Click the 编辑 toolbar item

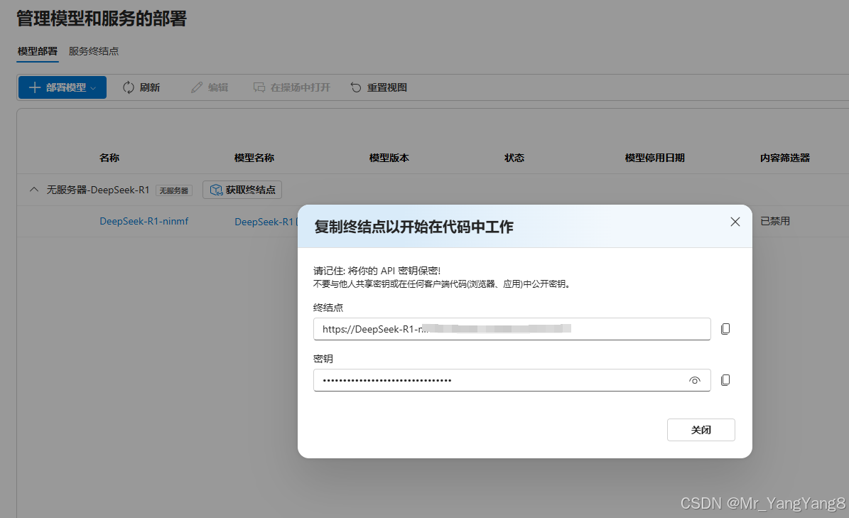tap(210, 87)
